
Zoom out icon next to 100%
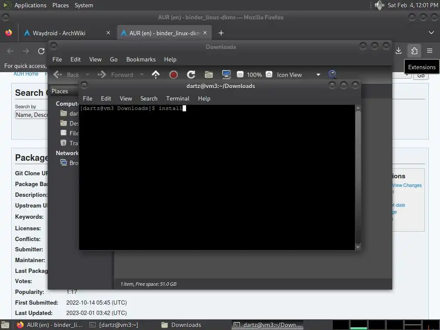[240, 74]
